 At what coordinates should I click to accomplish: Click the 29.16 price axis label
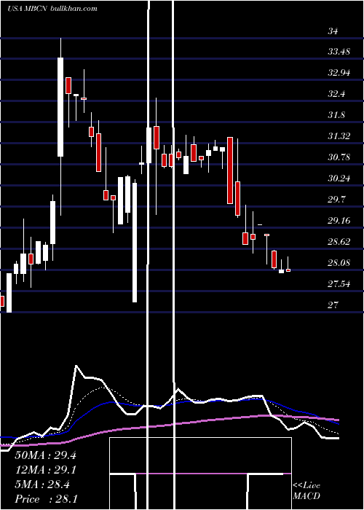coord(339,221)
